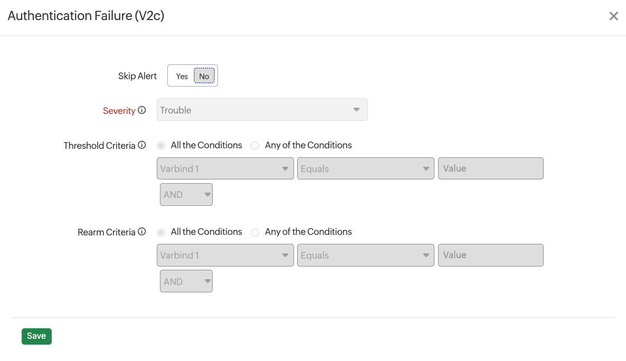Select Any of the Conditions for Rearm Criteria
Viewport: 626px width, 361px height.
tap(255, 232)
